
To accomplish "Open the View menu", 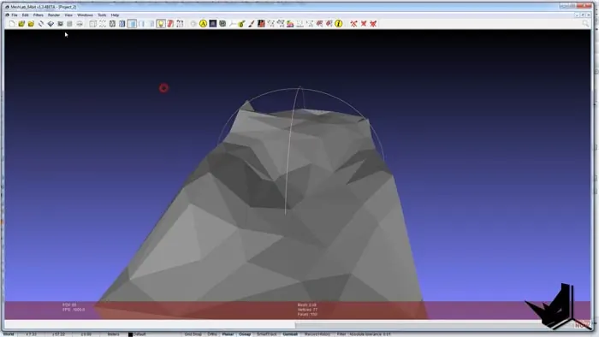I will click(x=68, y=15).
